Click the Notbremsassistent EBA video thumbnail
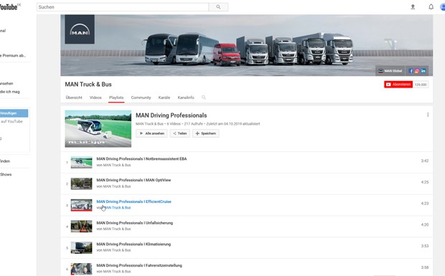The image size is (445, 276). click(81, 162)
